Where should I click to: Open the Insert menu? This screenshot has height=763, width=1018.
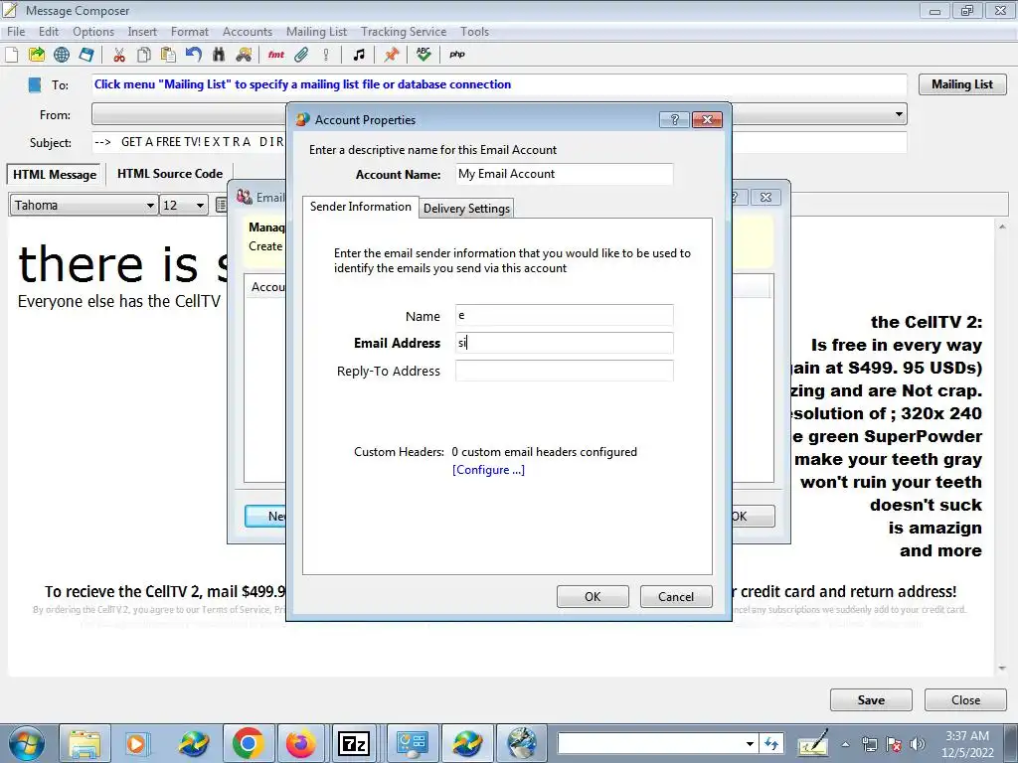pos(142,32)
